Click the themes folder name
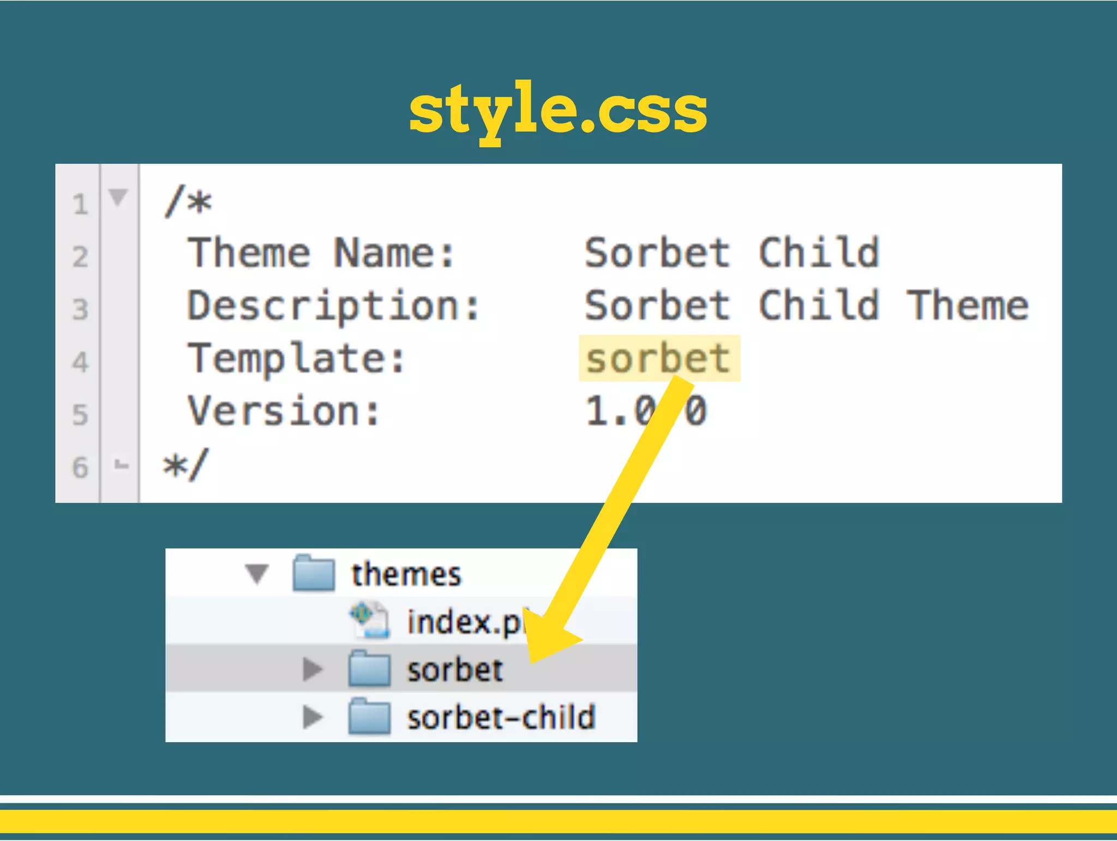1117x841 pixels. click(x=406, y=575)
